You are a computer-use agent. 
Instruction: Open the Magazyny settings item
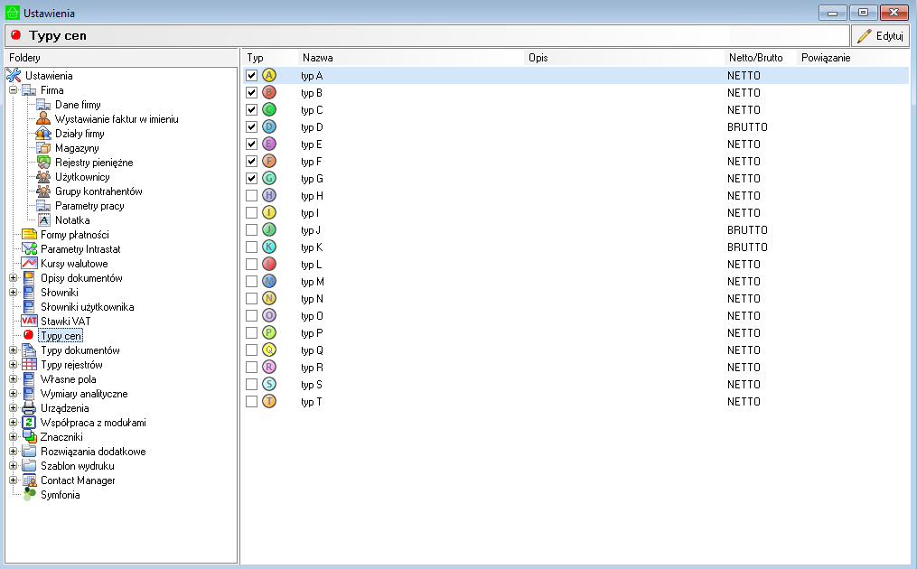(77, 148)
